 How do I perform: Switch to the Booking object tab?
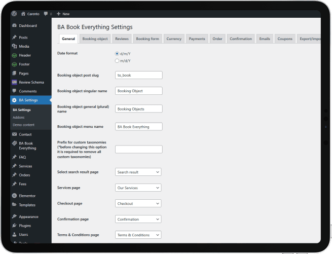point(95,39)
